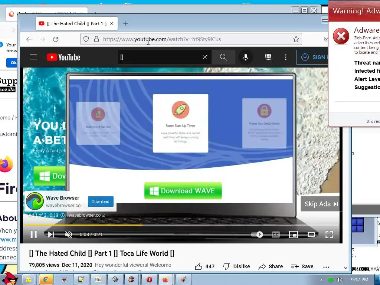This screenshot has width=380, height=285.
Task: Click the video title text
Action: [102, 253]
